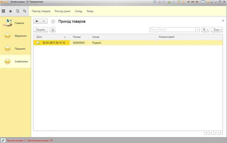
Task: Clear the search field with x
Action: click(x=197, y=30)
